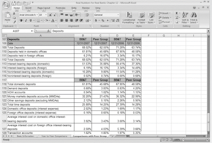Click the formula bar input
This screenshot has width=212, height=143.
129,31
